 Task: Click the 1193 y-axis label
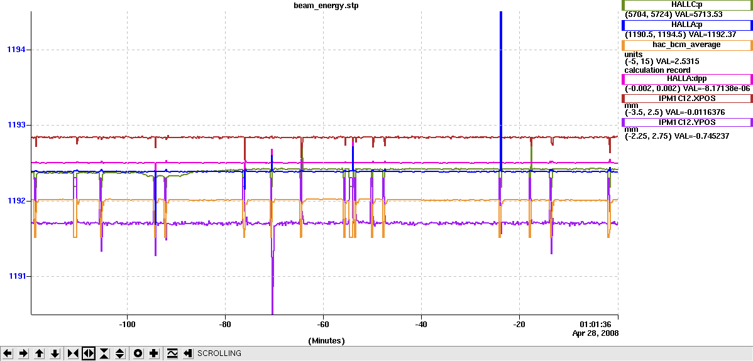[x=16, y=125]
